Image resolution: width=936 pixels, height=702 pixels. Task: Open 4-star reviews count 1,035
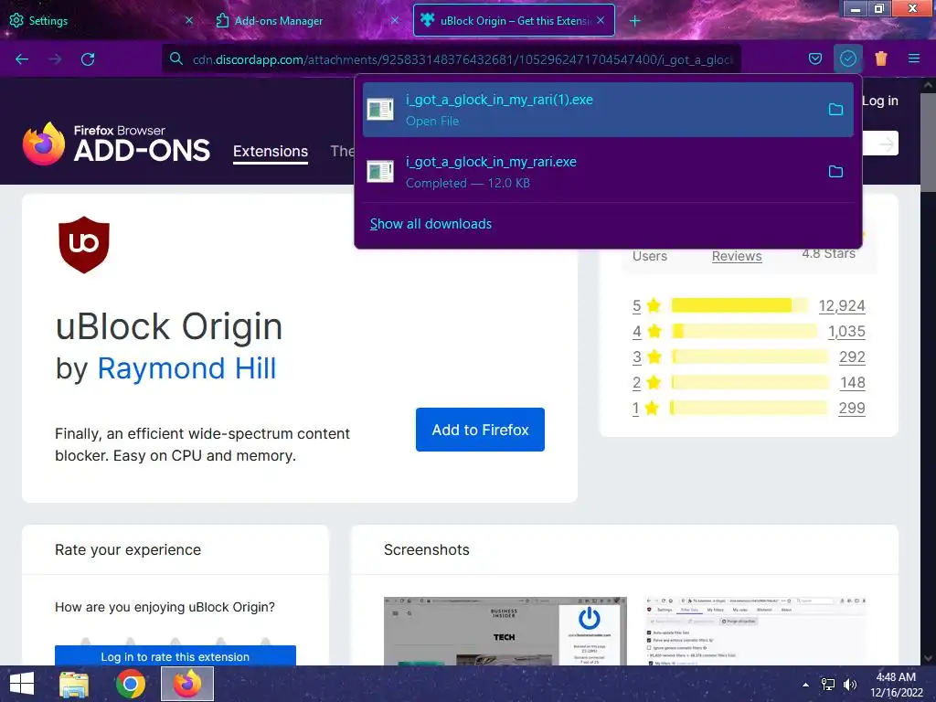(x=846, y=331)
